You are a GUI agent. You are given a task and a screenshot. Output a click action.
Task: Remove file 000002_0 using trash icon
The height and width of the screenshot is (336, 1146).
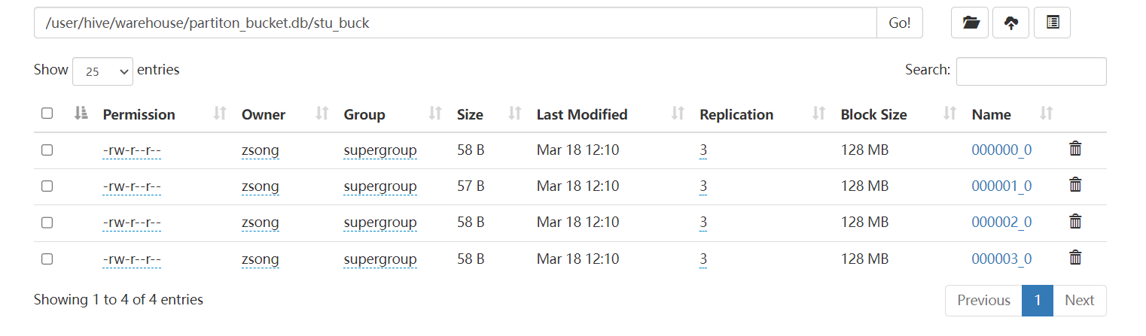tap(1075, 222)
